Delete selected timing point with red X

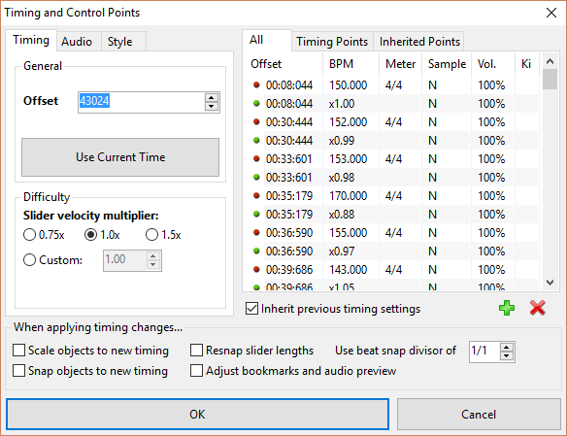tap(537, 308)
